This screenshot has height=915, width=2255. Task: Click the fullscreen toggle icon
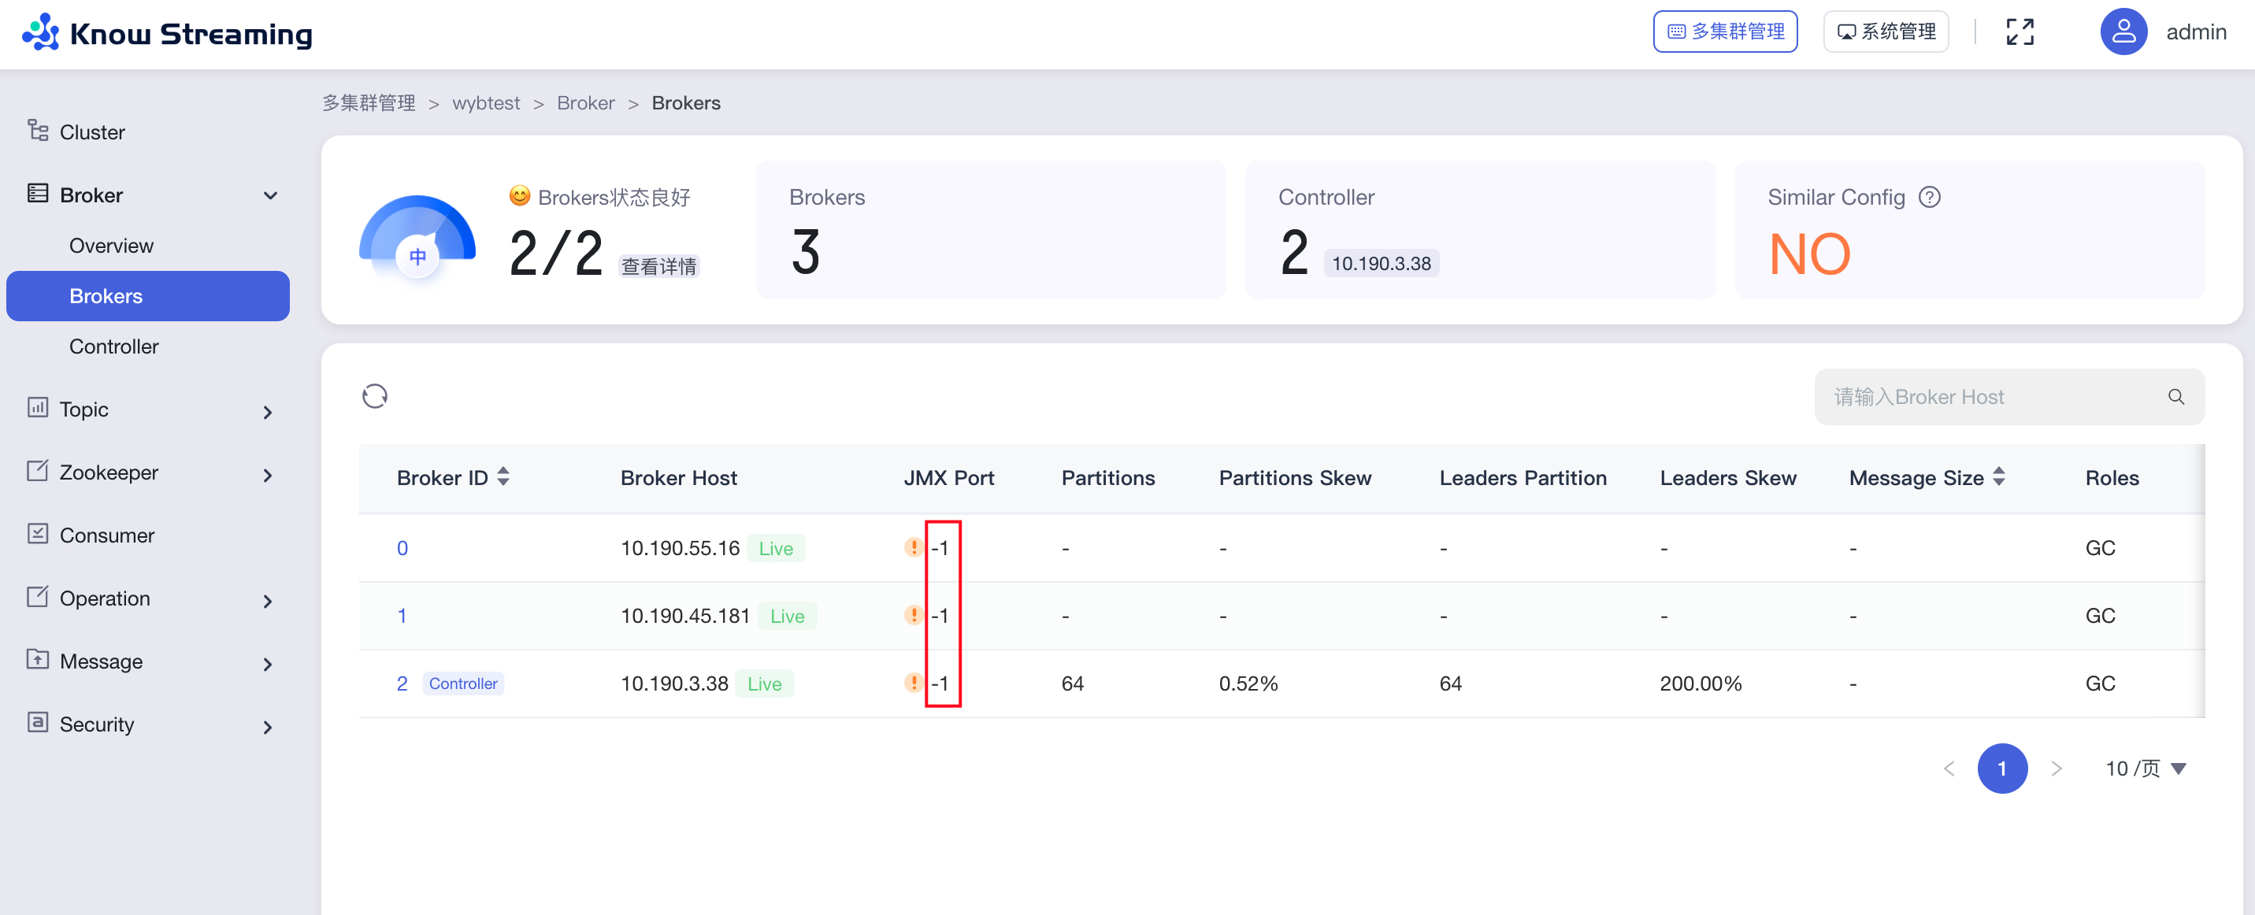point(2019,32)
